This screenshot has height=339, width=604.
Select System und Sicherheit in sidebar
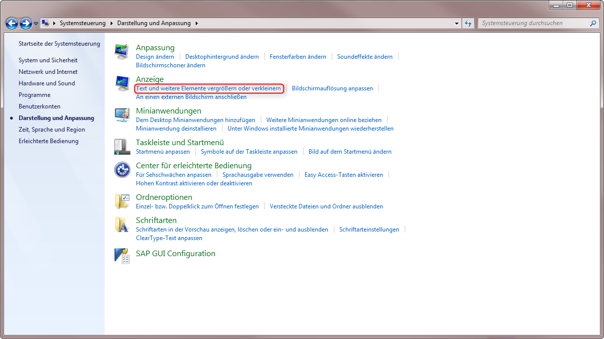(x=48, y=60)
